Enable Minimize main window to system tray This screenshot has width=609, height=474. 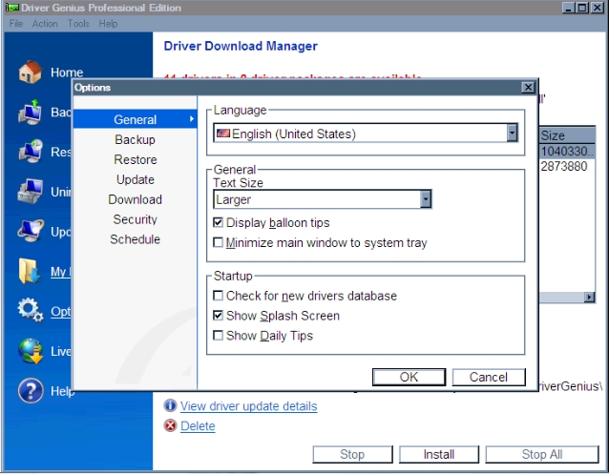[x=218, y=242]
